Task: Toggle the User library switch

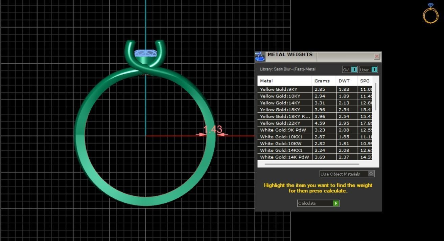Action: (x=368, y=69)
